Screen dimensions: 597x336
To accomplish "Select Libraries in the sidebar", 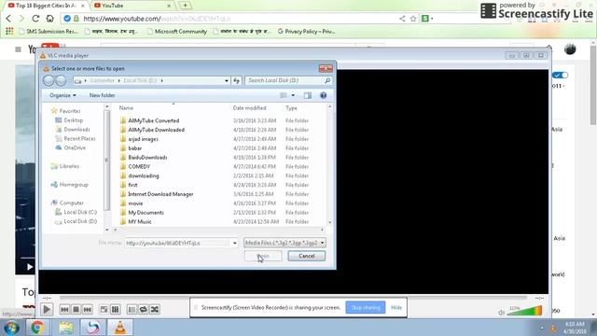I will (x=65, y=166).
